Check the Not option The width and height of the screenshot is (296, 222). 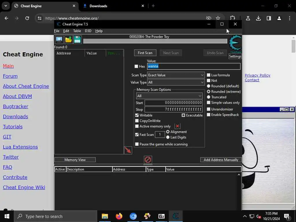point(209,80)
